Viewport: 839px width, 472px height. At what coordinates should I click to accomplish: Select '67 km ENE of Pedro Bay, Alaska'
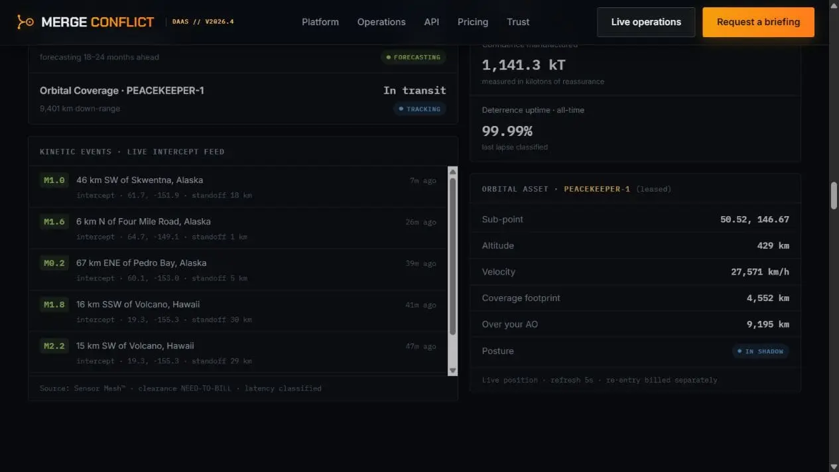tap(141, 263)
